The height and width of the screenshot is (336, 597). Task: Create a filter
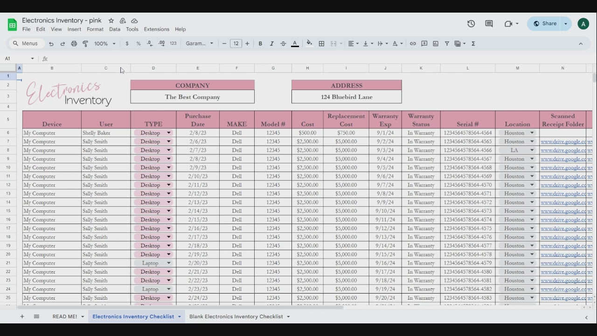446,43
